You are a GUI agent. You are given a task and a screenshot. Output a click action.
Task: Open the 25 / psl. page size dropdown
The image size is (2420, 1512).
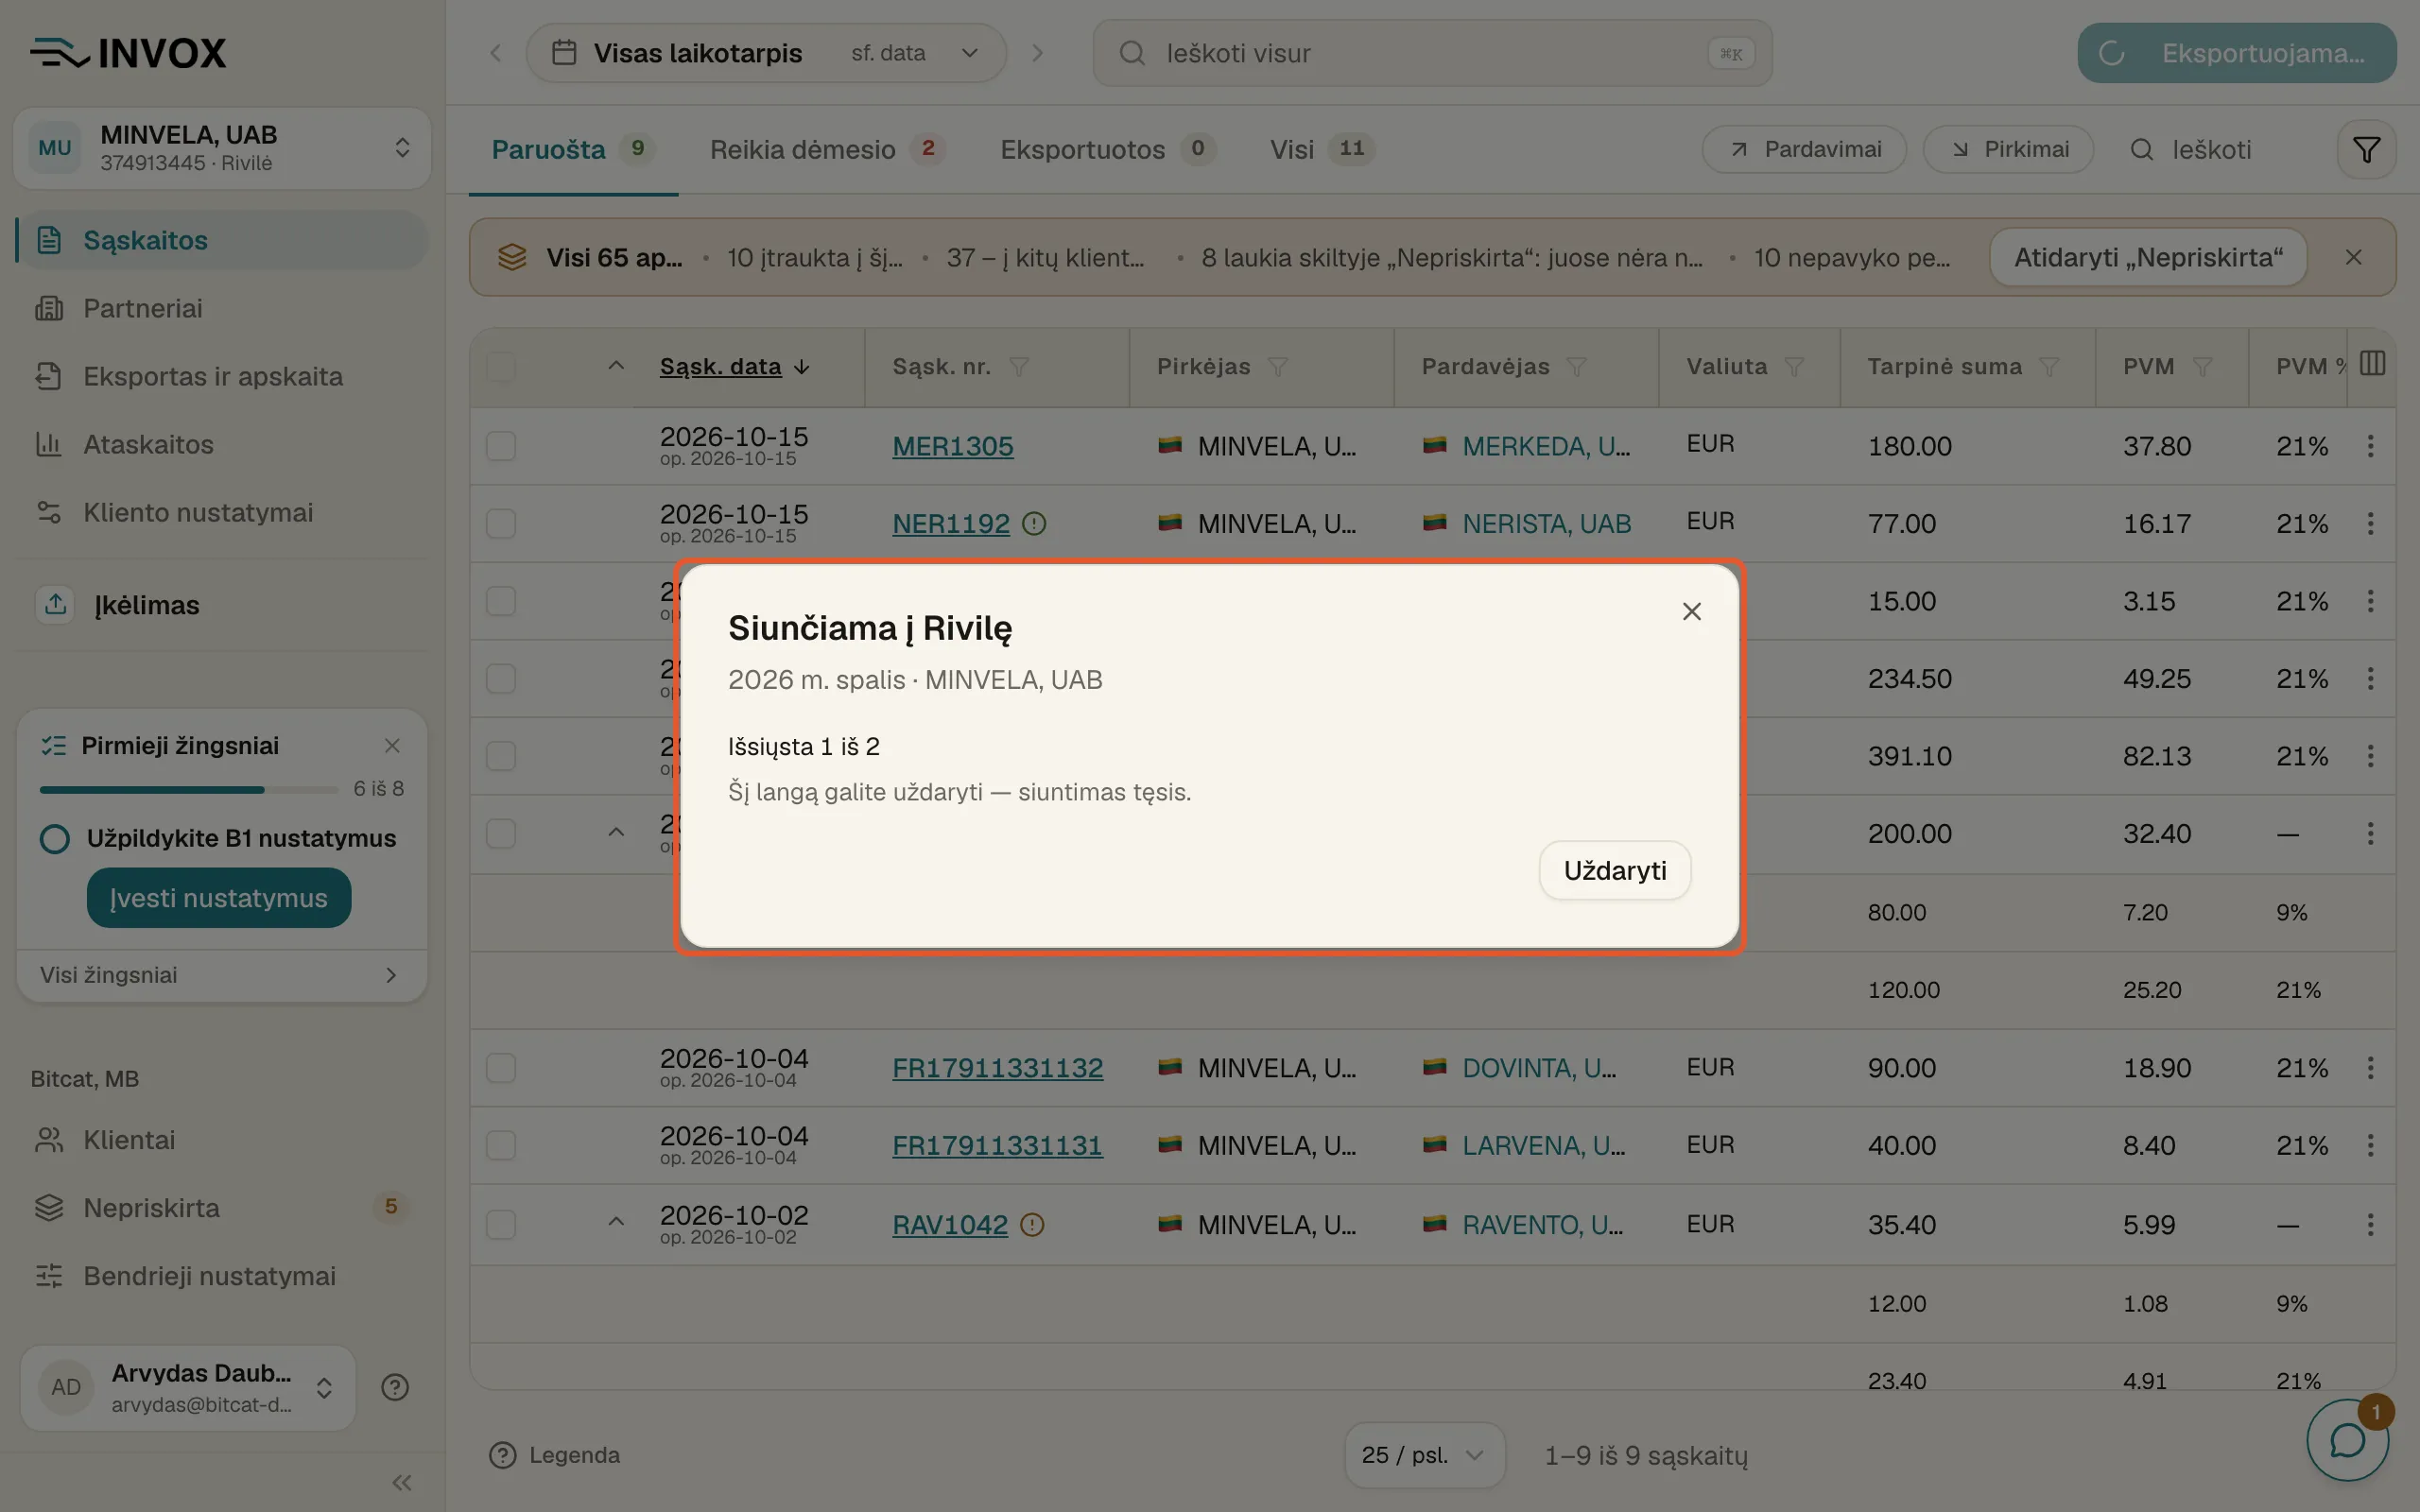(1424, 1455)
